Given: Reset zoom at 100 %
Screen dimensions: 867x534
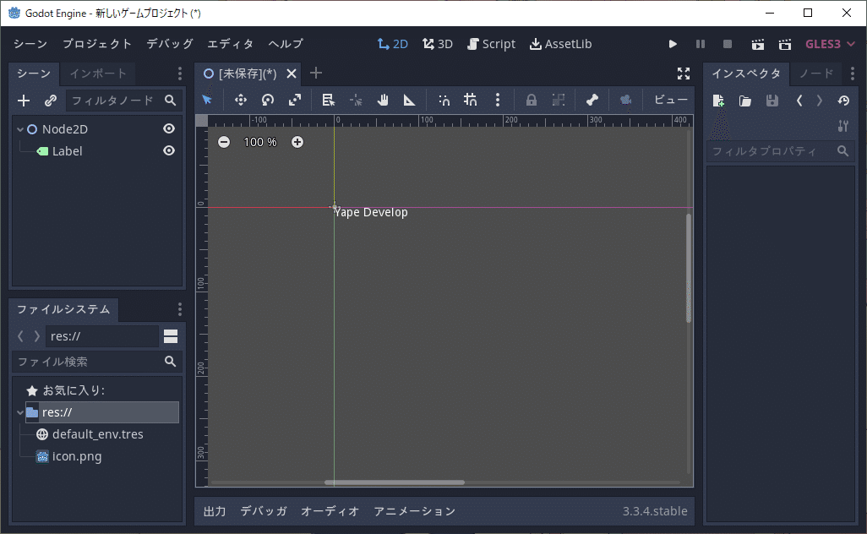Looking at the screenshot, I should point(260,142).
